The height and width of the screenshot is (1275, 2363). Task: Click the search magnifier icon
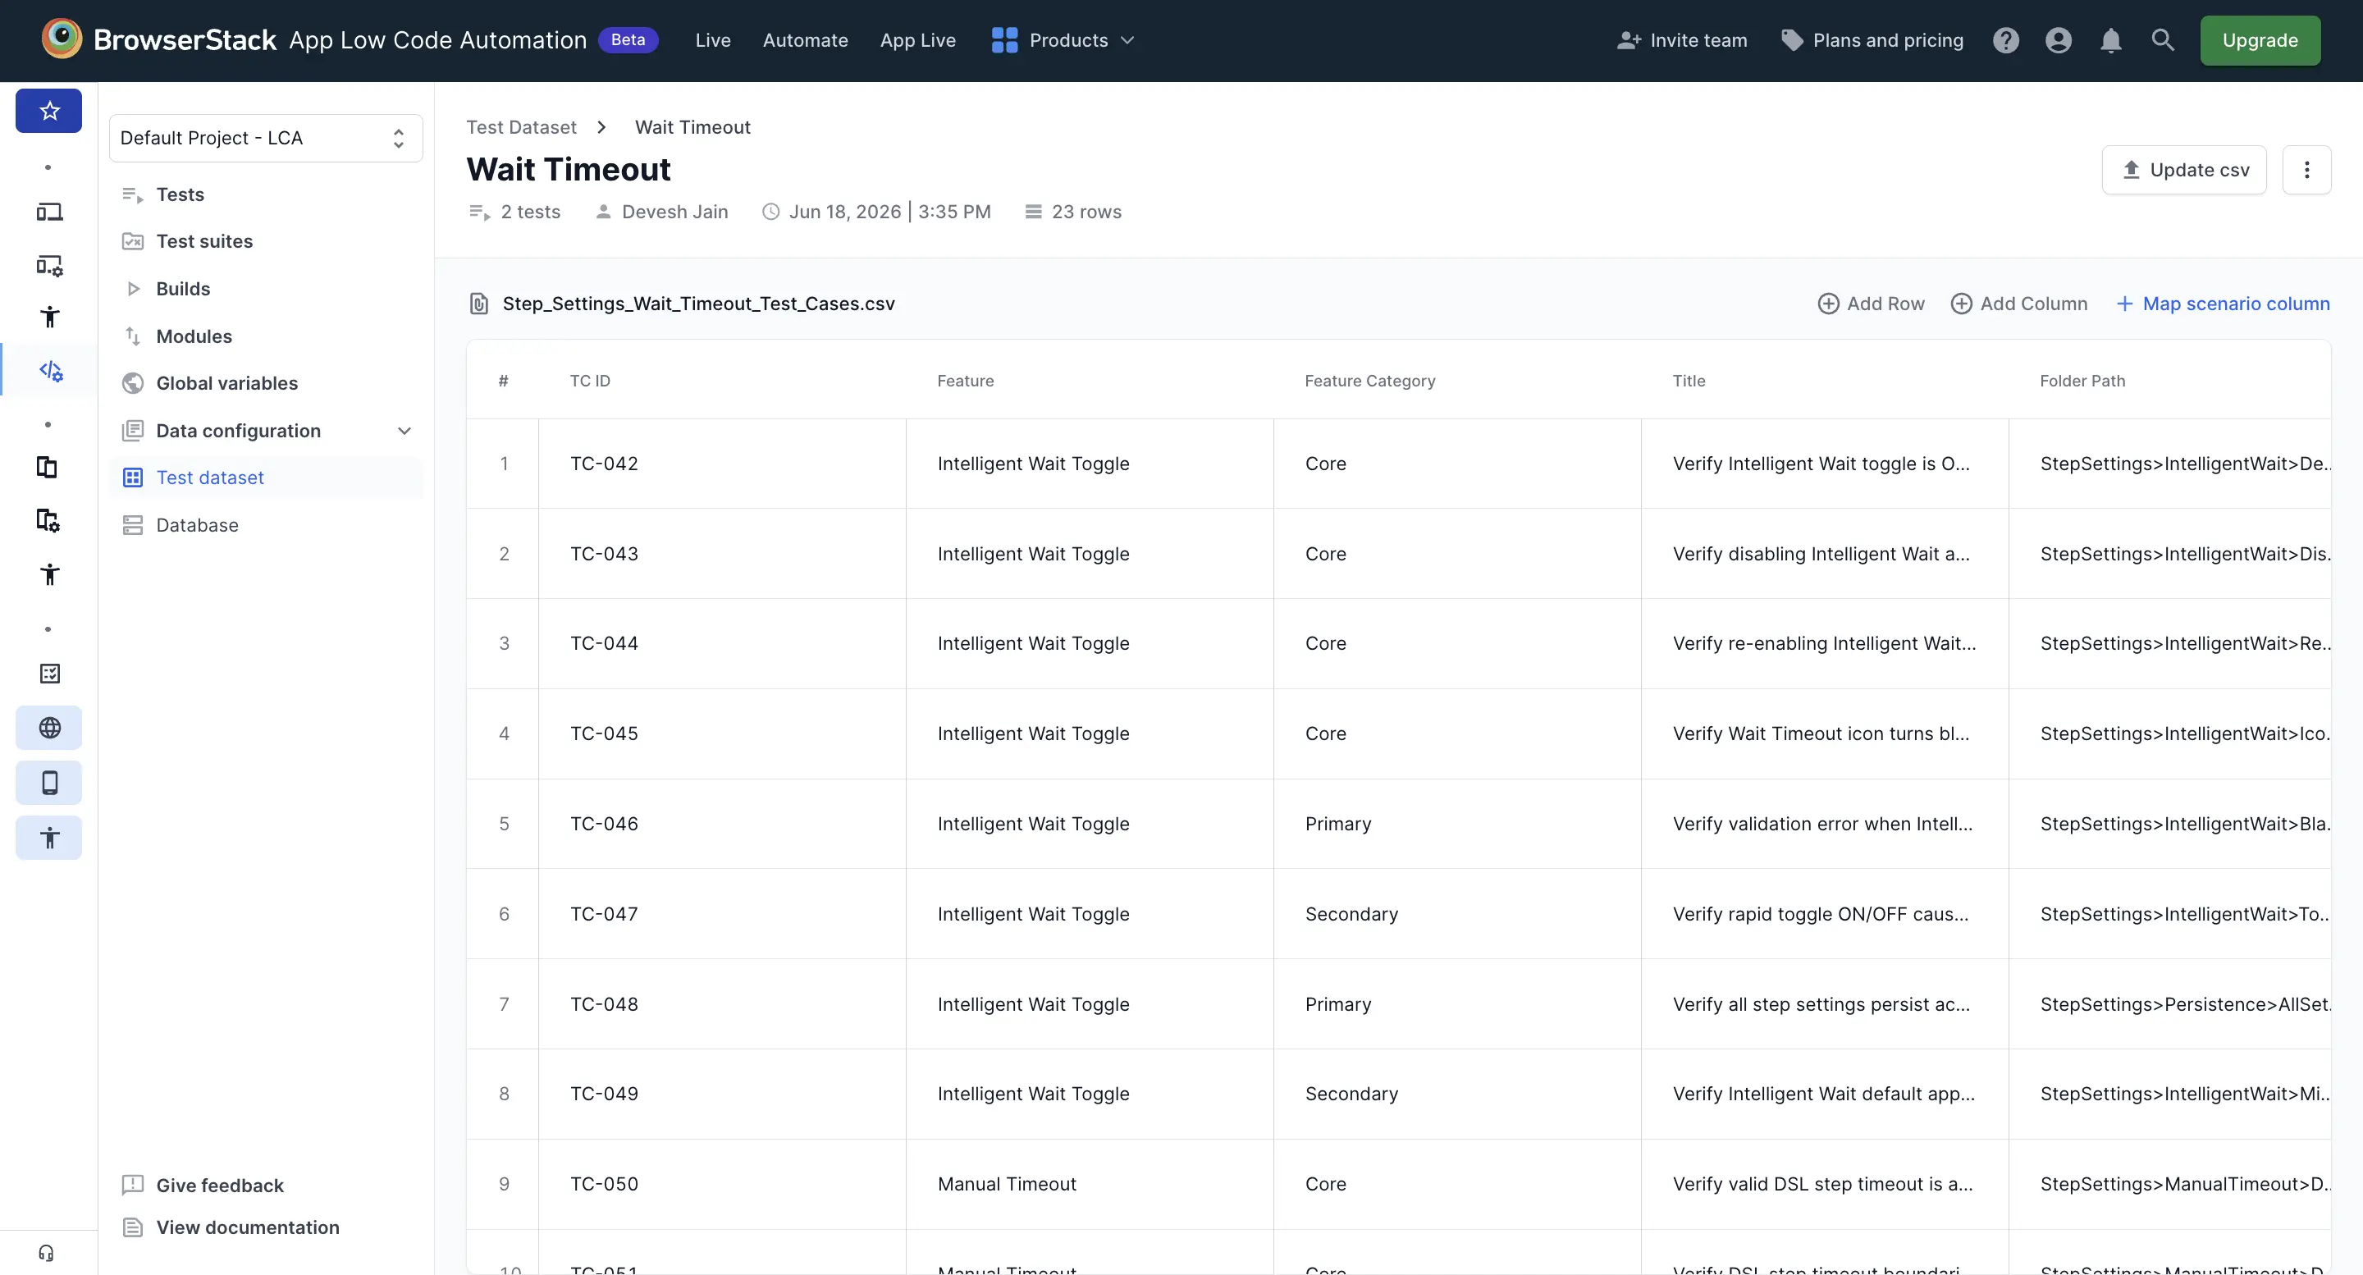tap(2162, 40)
